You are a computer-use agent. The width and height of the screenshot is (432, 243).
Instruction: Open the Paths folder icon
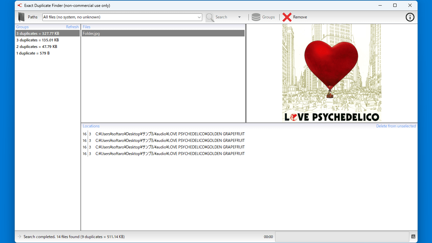click(21, 17)
